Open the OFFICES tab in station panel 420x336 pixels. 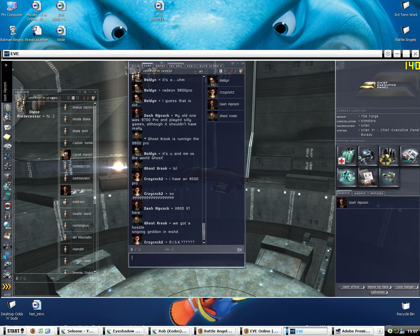pos(377,193)
